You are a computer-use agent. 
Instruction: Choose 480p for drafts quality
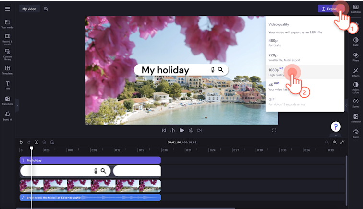pyautogui.click(x=304, y=43)
